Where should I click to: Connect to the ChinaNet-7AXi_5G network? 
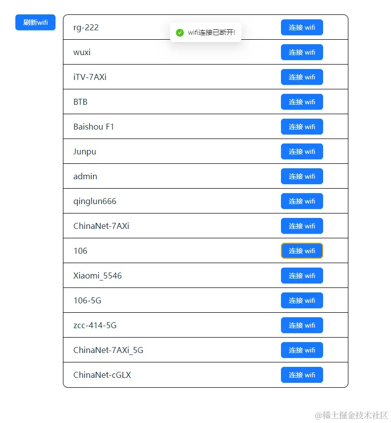[302, 350]
